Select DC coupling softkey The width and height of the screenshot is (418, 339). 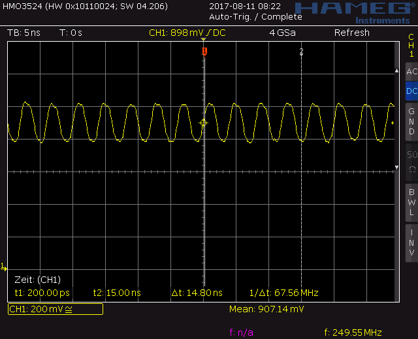pos(411,91)
